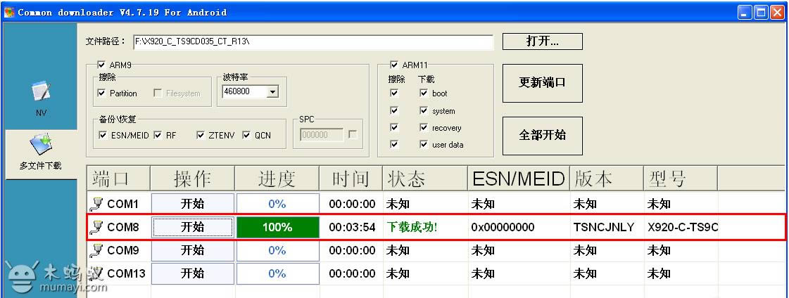Click 开始 button for COM8

coord(192,227)
